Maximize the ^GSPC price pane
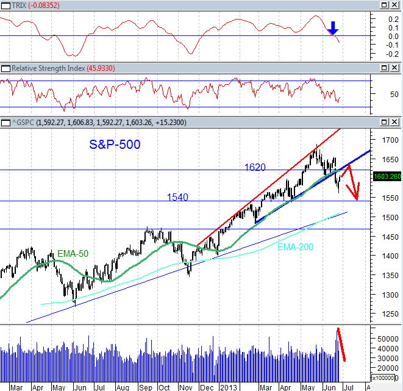The height and width of the screenshot is (391, 403). coord(384,122)
